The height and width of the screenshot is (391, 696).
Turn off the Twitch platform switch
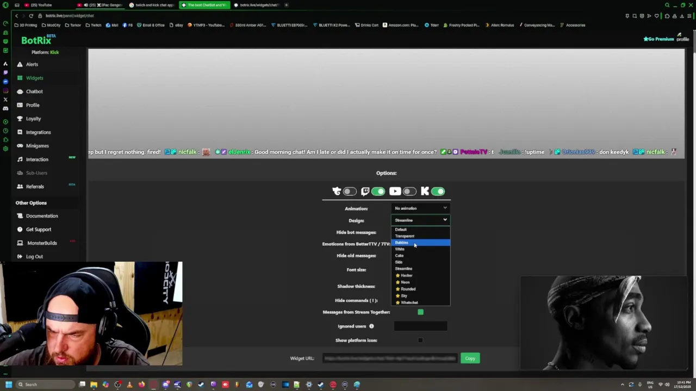[378, 191]
